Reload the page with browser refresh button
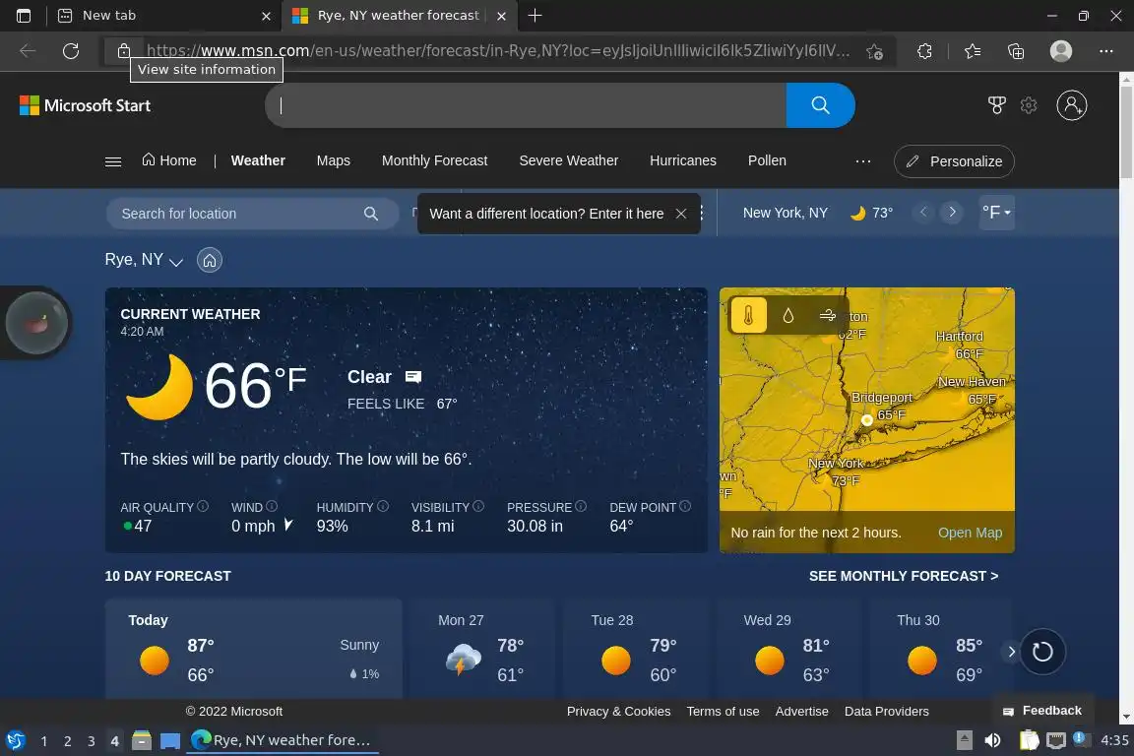 pyautogui.click(x=70, y=51)
